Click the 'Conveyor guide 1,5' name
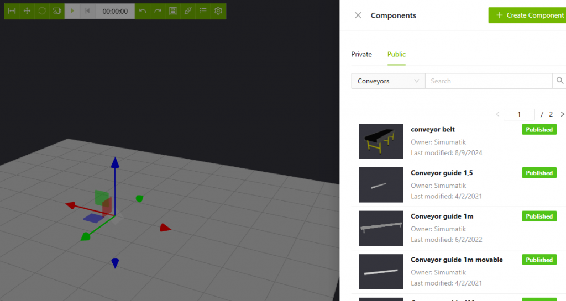This screenshot has height=301, width=566. coord(442,173)
